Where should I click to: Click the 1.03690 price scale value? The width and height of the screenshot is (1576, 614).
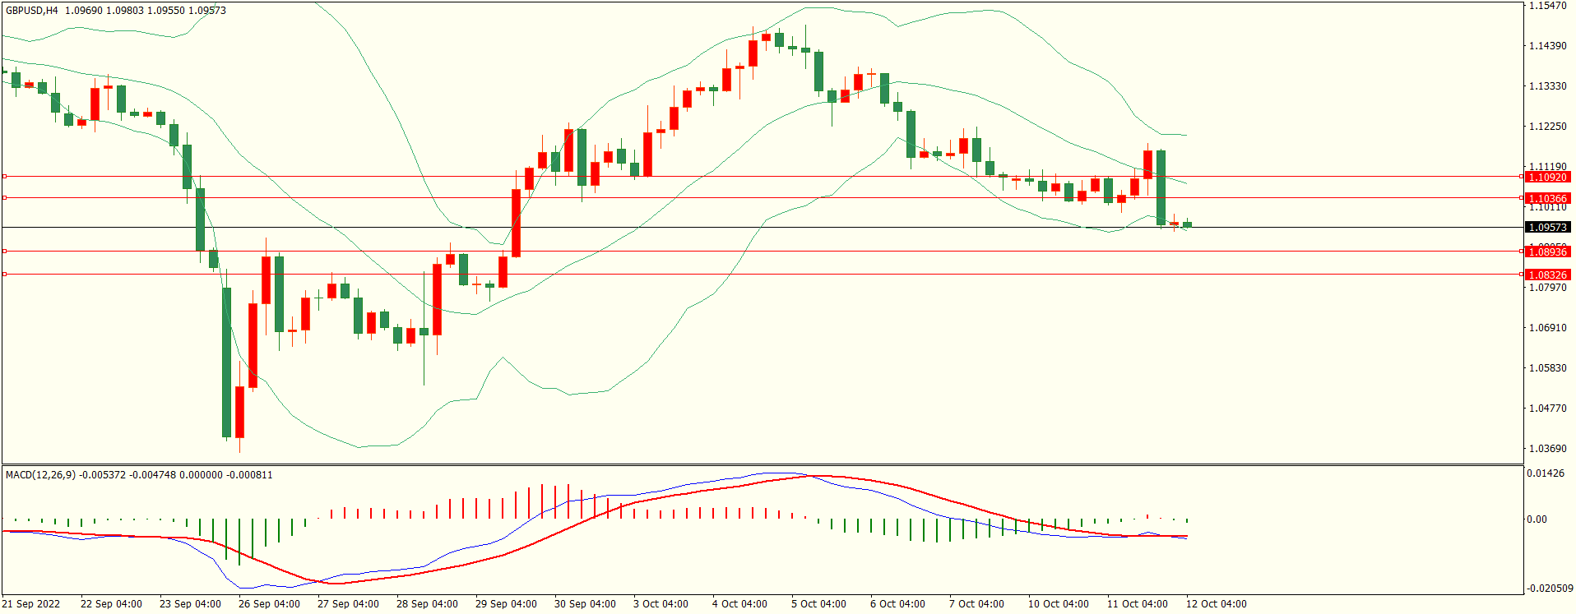coord(1547,449)
